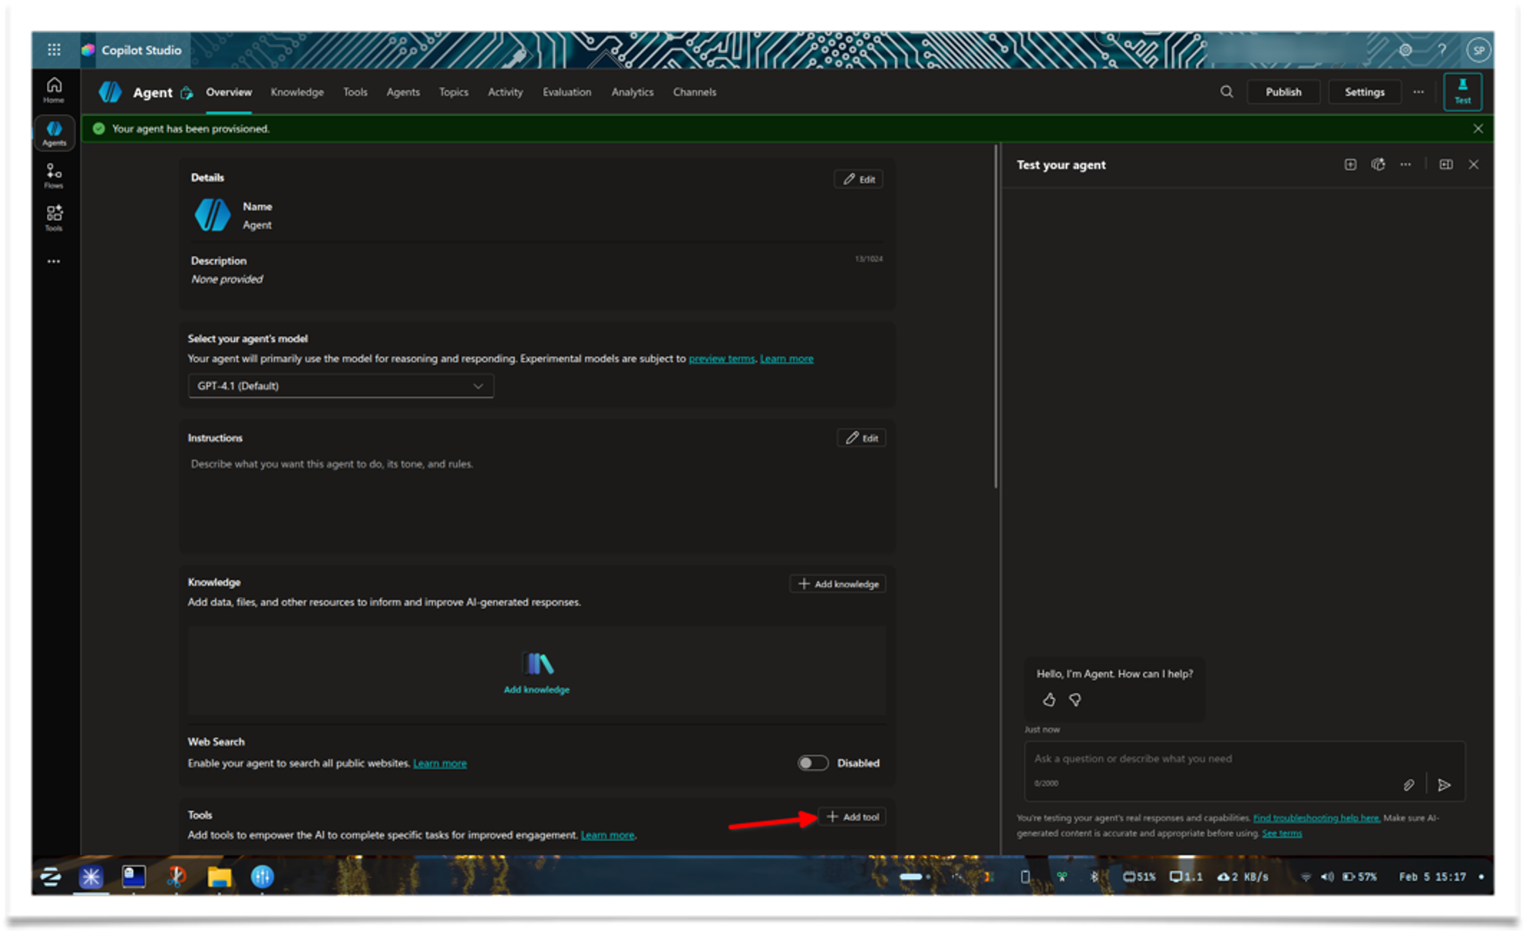Enable Web Search for the agent
This screenshot has width=1526, height=932.
click(812, 763)
